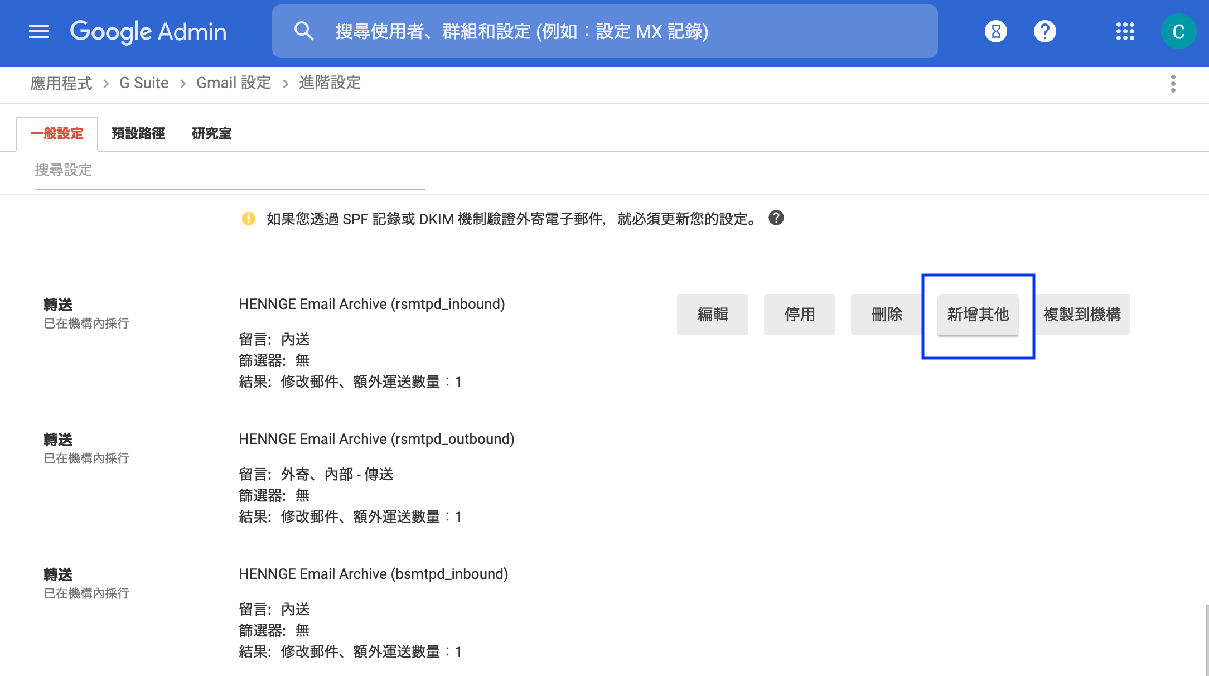Screen dimensions: 1209x676
Task: Select HENNGE Email Archive (rsmtpd_inbound) entry
Action: pos(372,304)
